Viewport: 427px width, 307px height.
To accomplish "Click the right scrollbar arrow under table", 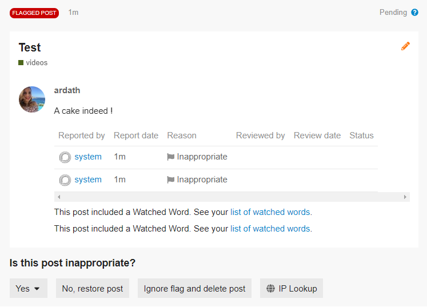I will point(405,197).
